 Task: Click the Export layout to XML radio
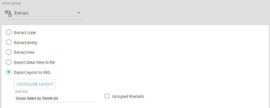point(9,72)
